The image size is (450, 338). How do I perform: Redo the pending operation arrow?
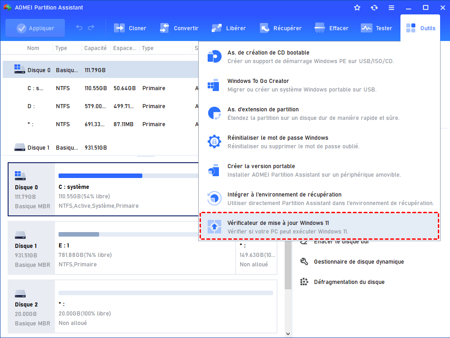point(91,27)
